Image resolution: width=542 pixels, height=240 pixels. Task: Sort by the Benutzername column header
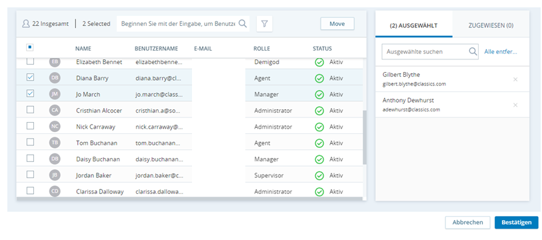[x=156, y=49]
